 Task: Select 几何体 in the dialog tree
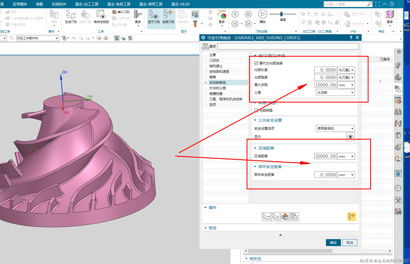coord(214,61)
